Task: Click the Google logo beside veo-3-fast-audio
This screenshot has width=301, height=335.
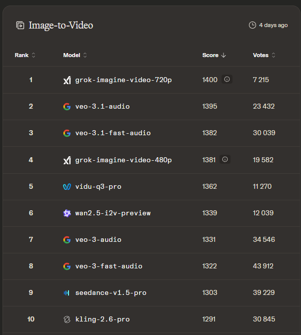Action: tap(67, 266)
